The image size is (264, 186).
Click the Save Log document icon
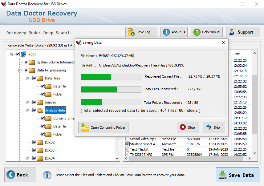tap(131, 32)
